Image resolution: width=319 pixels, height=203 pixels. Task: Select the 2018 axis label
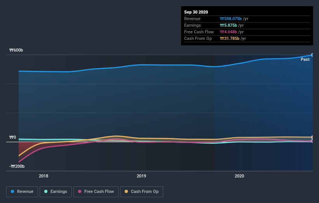[44, 176]
